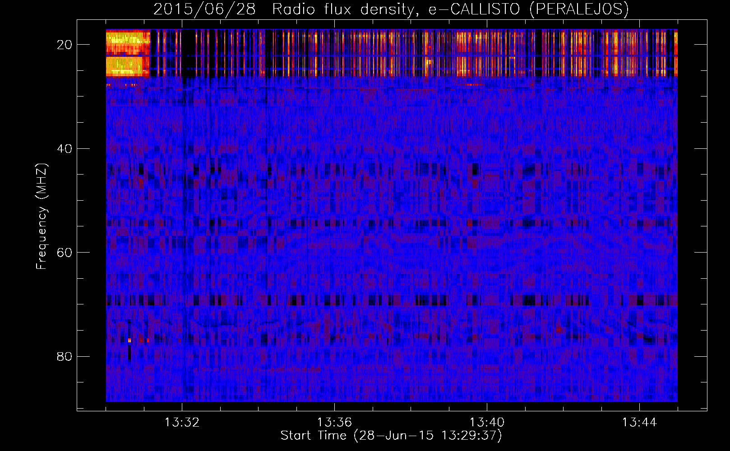The image size is (730, 451).
Task: Click the "13:36" time tick label
Action: tap(334, 423)
